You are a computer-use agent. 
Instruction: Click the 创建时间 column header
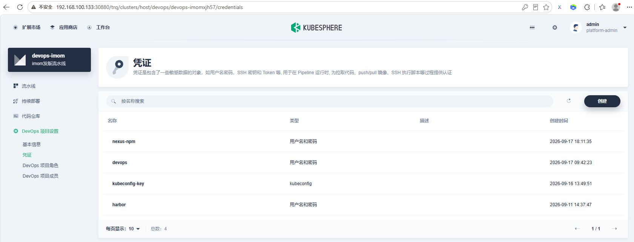click(559, 121)
